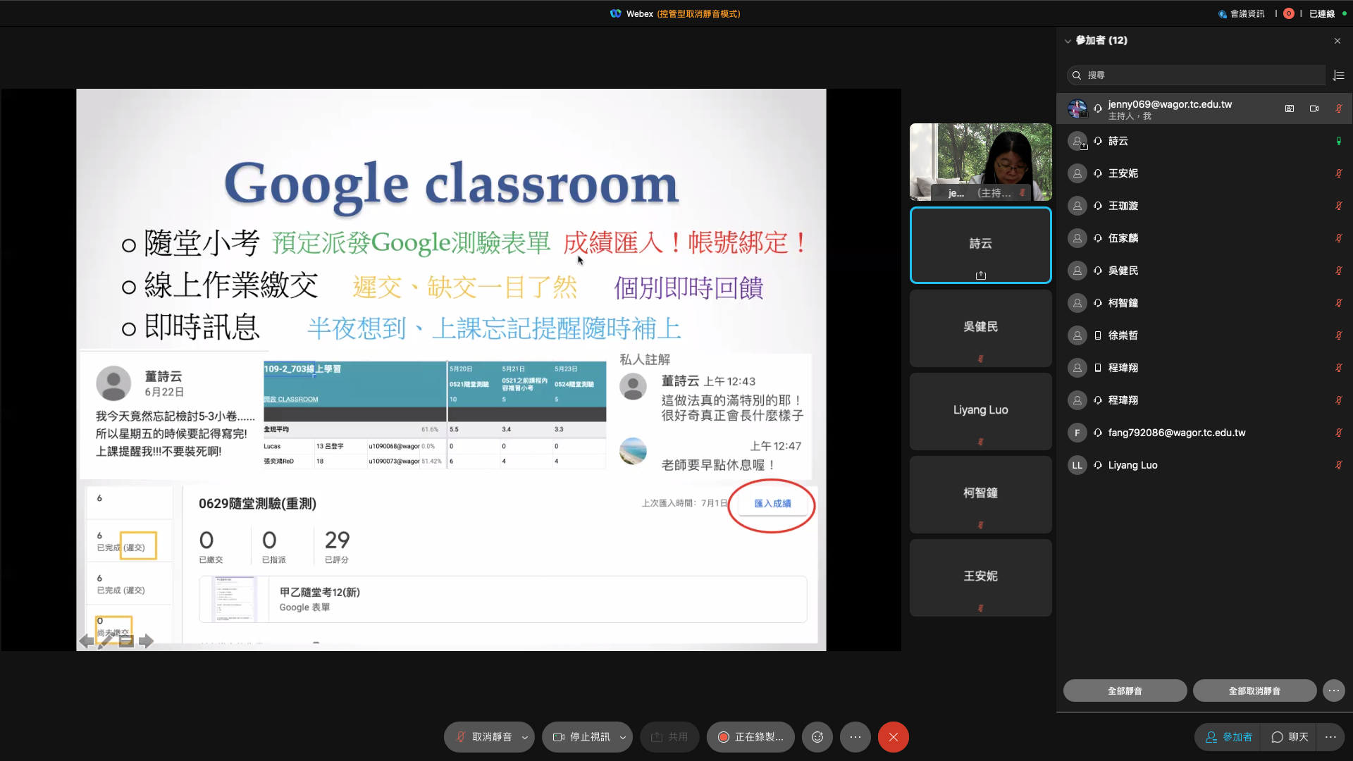This screenshot has width=1353, height=761.
Task: Open the 聊天 chat panel tab
Action: pyautogui.click(x=1290, y=737)
